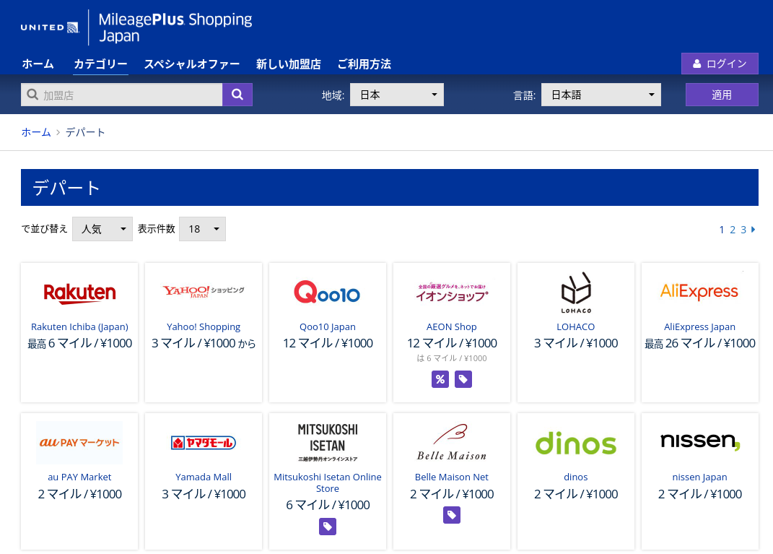Click the Mitsukoshi Isetan tag icon
The image size is (773, 554).
pos(328,527)
